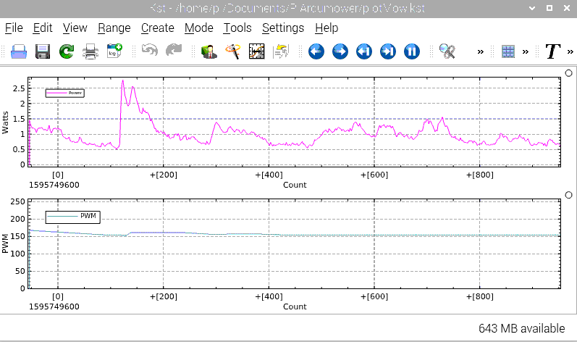Toggle the circle marker on the Watts plot

tap(568, 73)
